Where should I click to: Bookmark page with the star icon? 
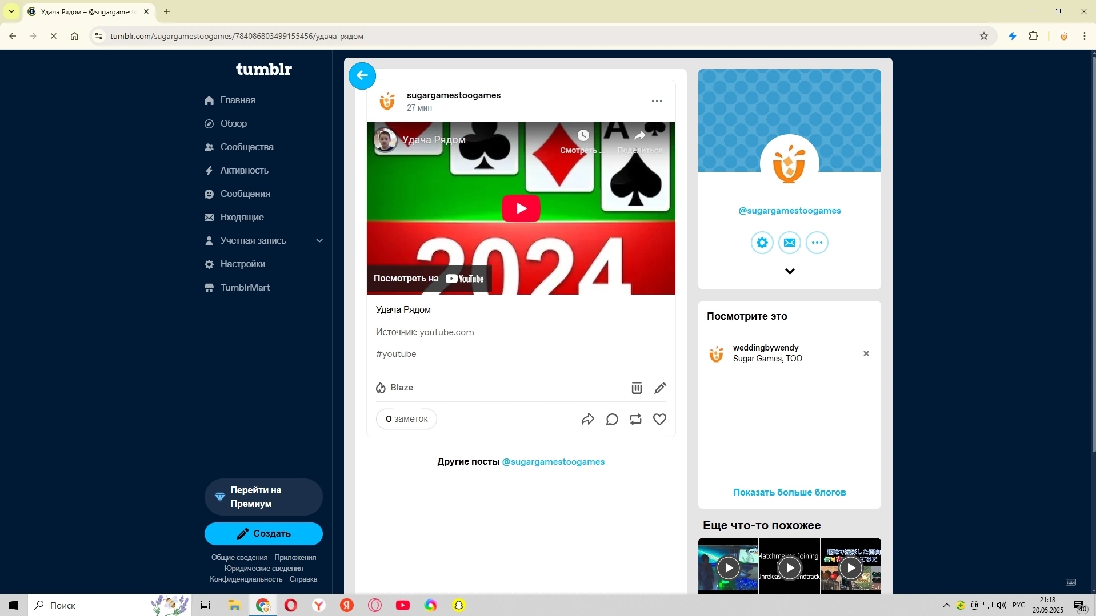[983, 36]
